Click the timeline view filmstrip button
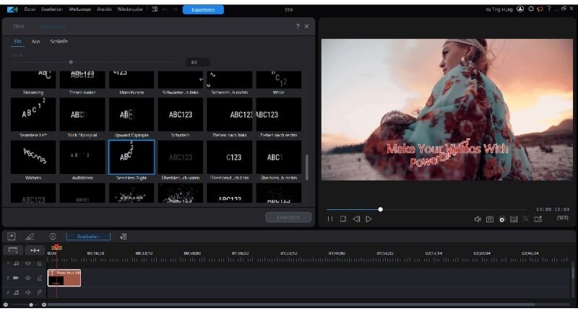578x311 pixels. (13, 250)
